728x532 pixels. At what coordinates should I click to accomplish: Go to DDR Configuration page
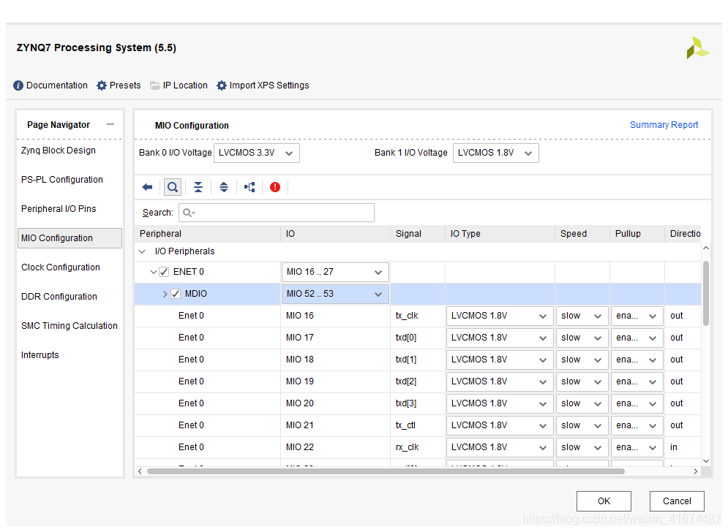pyautogui.click(x=59, y=297)
